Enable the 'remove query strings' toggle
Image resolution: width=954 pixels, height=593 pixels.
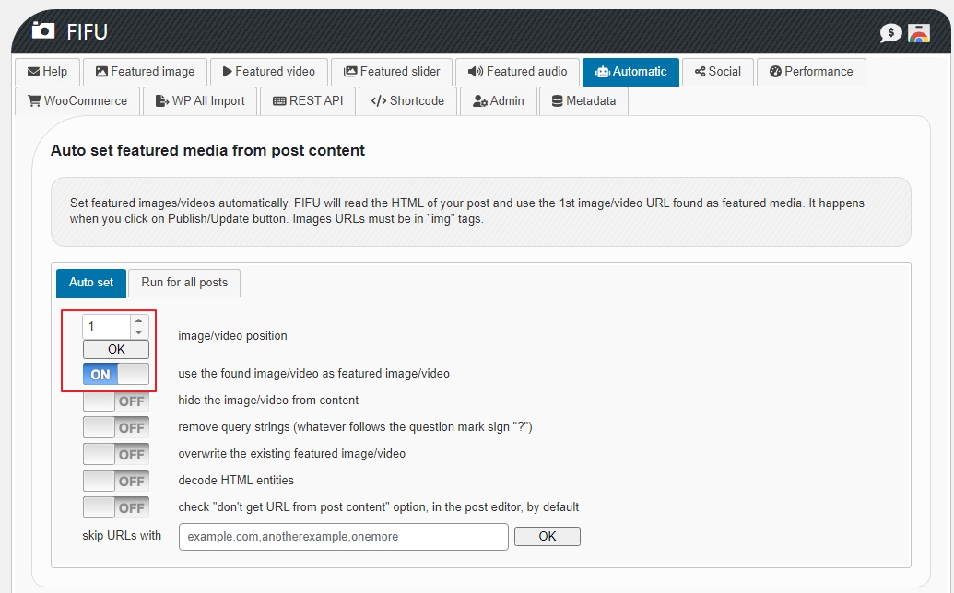click(x=115, y=428)
